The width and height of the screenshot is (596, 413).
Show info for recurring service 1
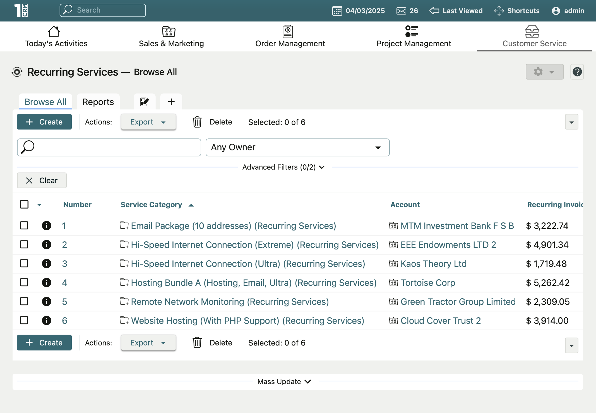pyautogui.click(x=47, y=225)
